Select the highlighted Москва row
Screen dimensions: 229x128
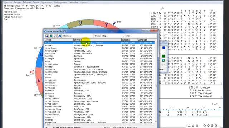pyautogui.click(x=99, y=43)
